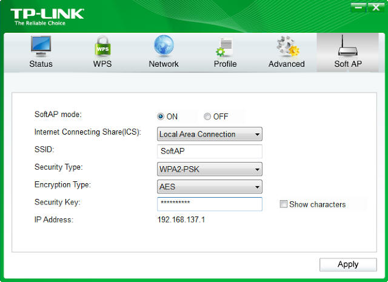Click the Advanced gears icon
388x282 pixels.
tap(286, 47)
